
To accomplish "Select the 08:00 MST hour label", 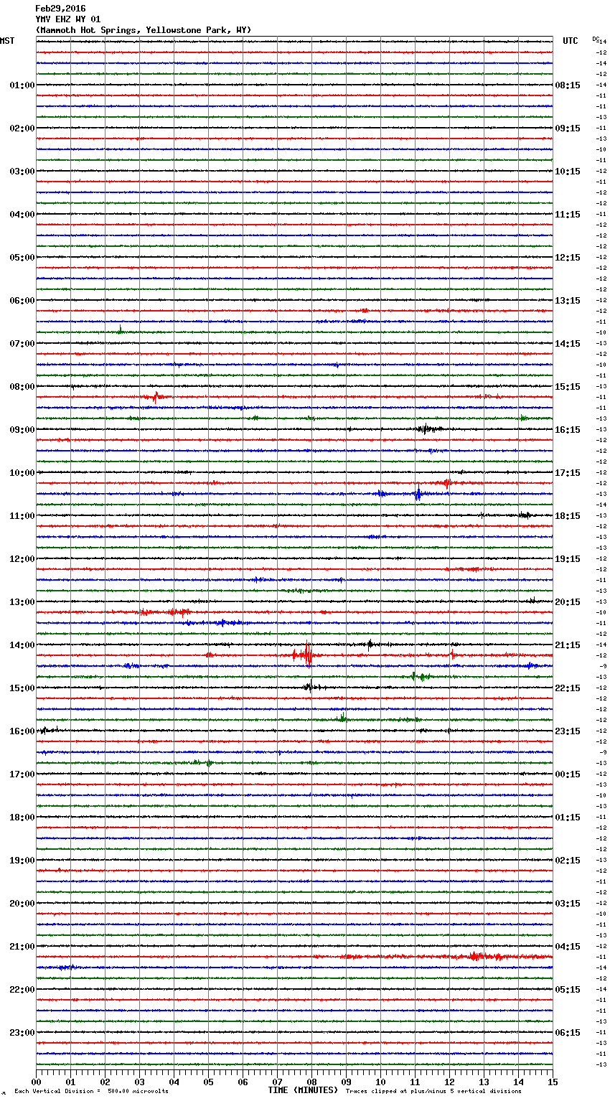I will 22,387.
